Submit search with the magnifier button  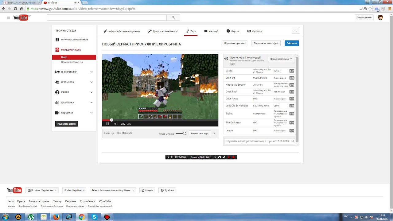pyautogui.click(x=173, y=17)
